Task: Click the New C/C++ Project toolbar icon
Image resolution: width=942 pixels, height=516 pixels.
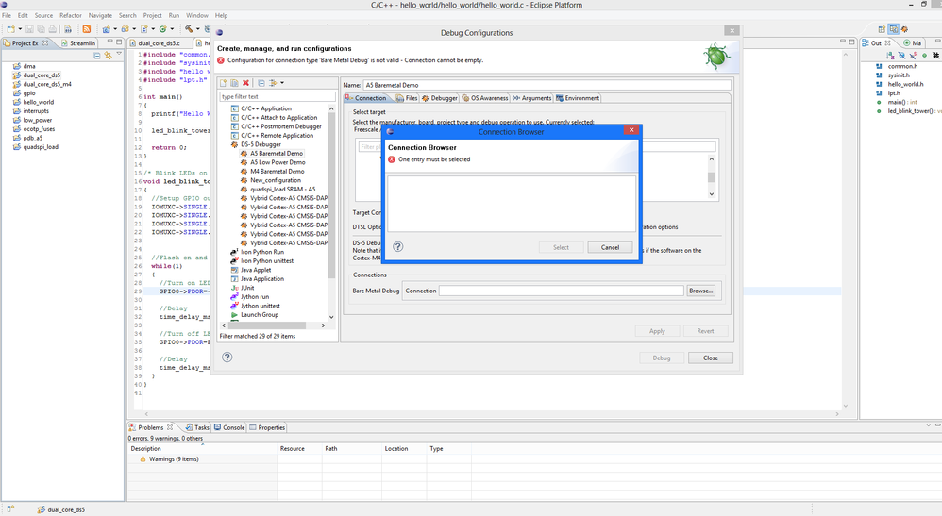Action: coord(107,29)
